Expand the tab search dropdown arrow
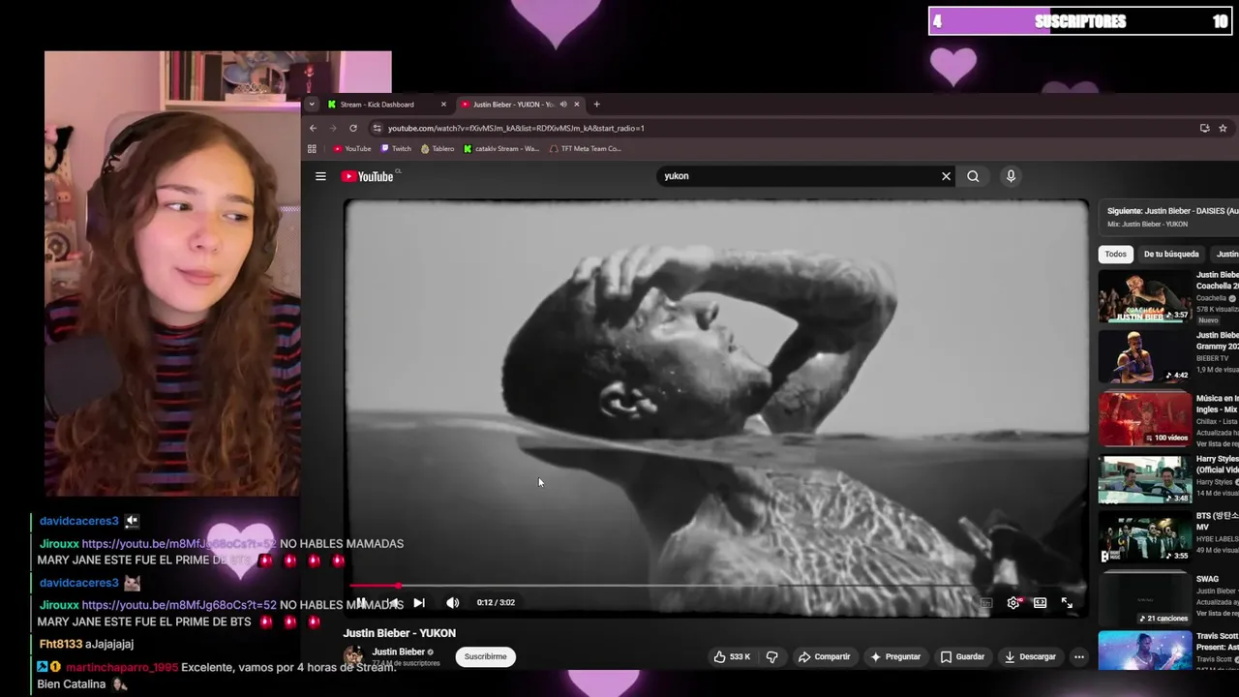This screenshot has height=697, width=1239. 311,105
